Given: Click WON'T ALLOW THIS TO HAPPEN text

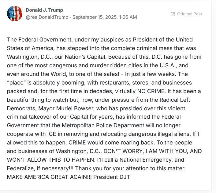Looking at the screenshot, I should pos(51,160).
